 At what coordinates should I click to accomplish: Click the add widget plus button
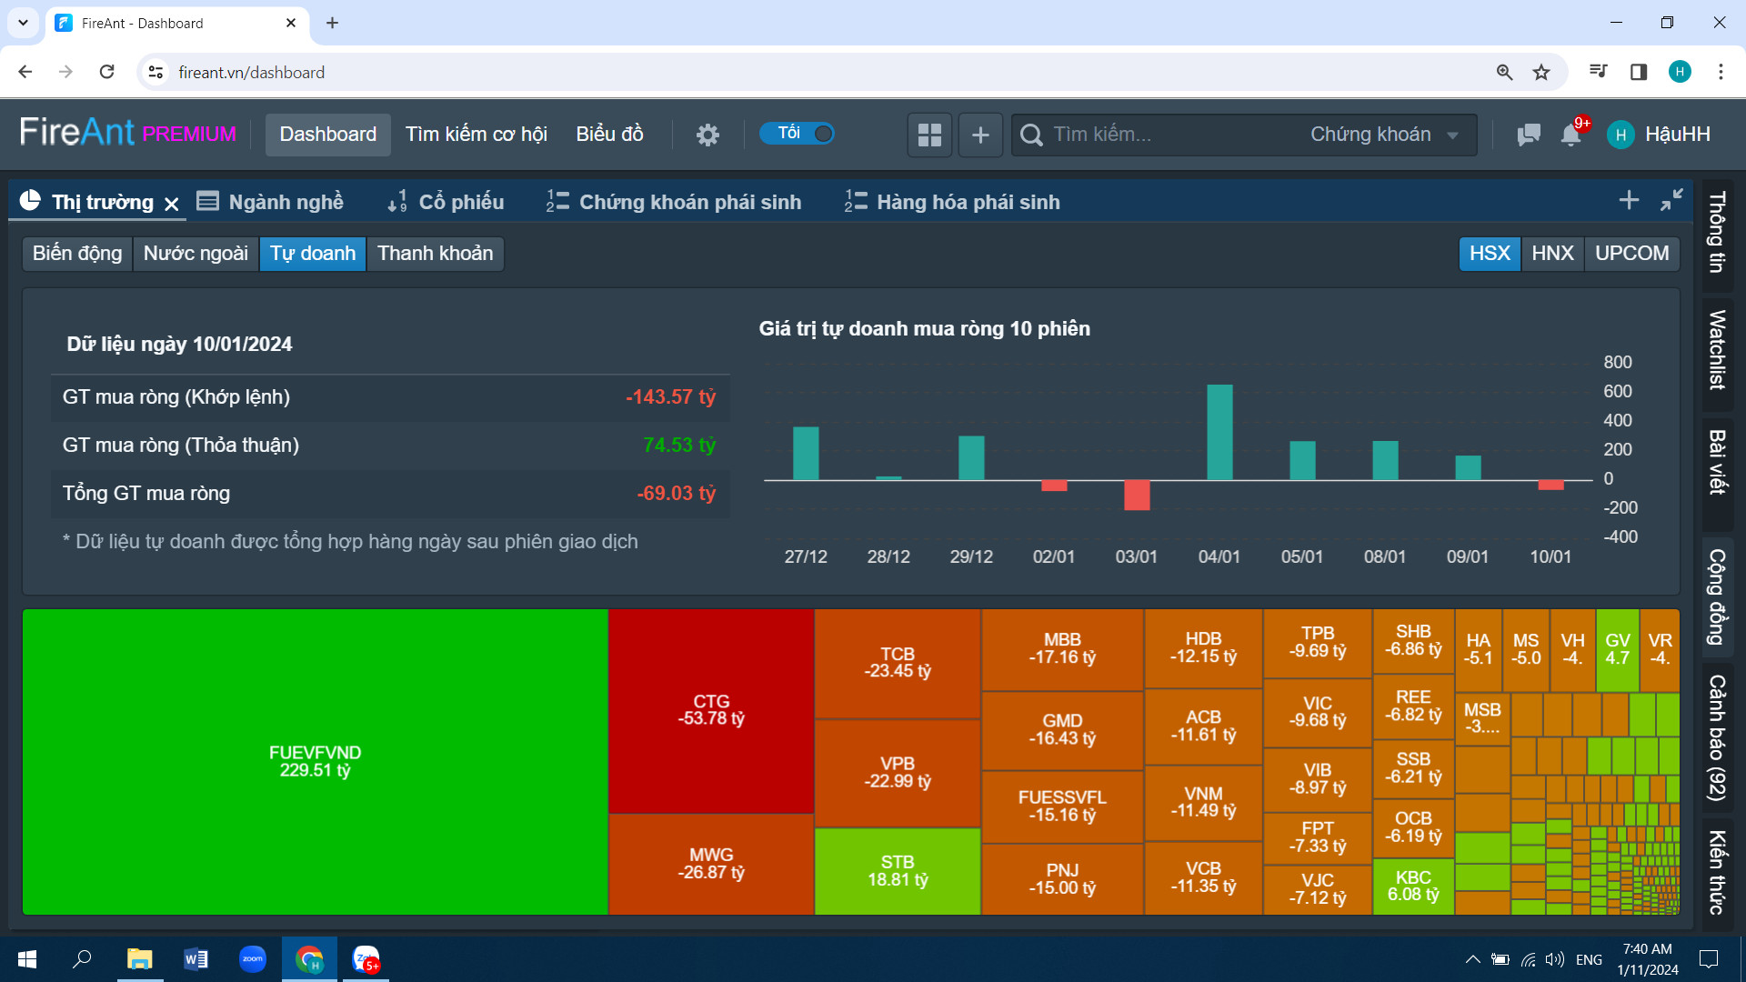[x=980, y=135]
